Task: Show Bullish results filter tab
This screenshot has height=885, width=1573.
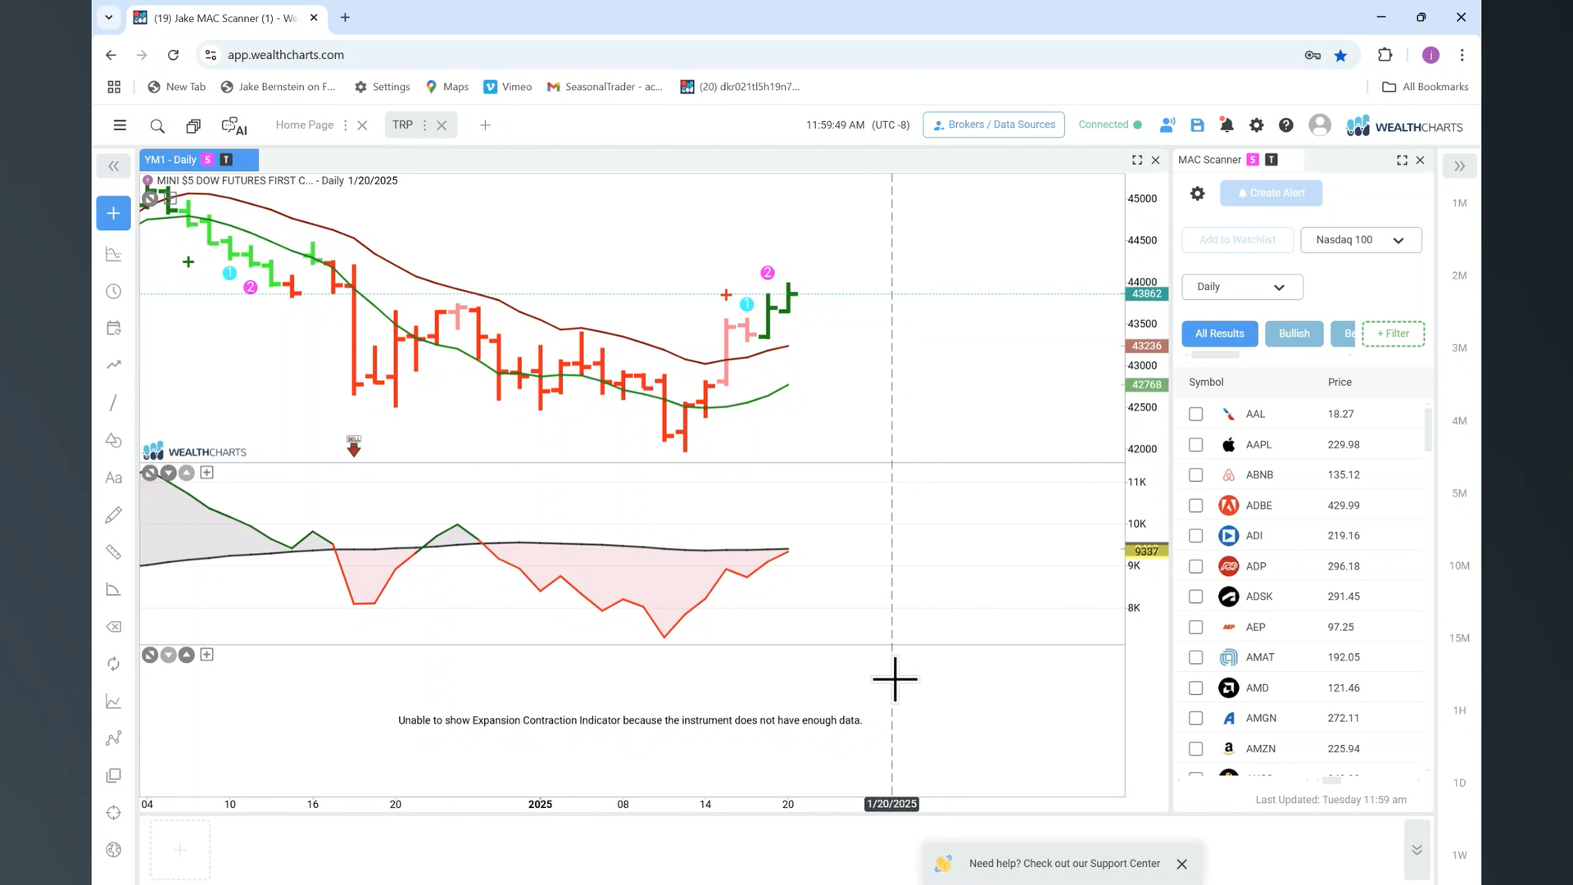Action: 1294,334
